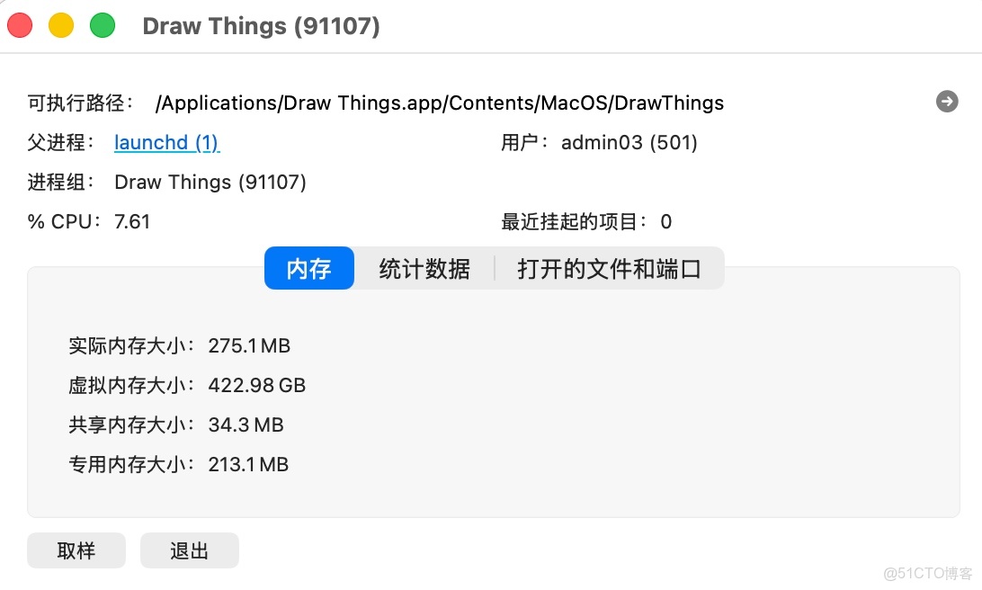
Task: Click the 取样 button to sample process
Action: point(76,550)
